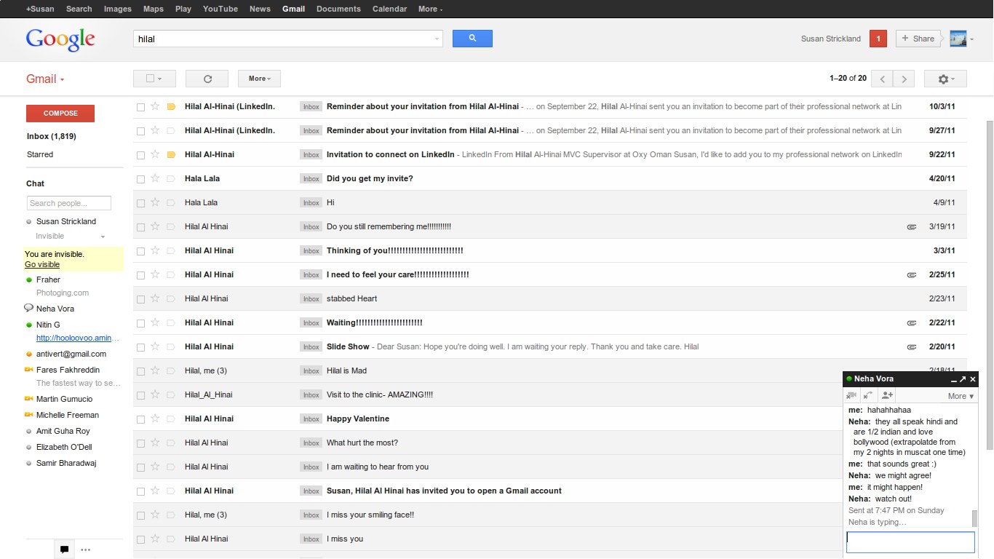Start voice call in Neha Vora chat
This screenshot has width=994, height=559.
(868, 395)
